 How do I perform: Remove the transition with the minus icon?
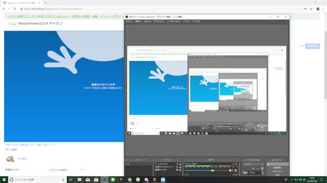click(x=258, y=168)
